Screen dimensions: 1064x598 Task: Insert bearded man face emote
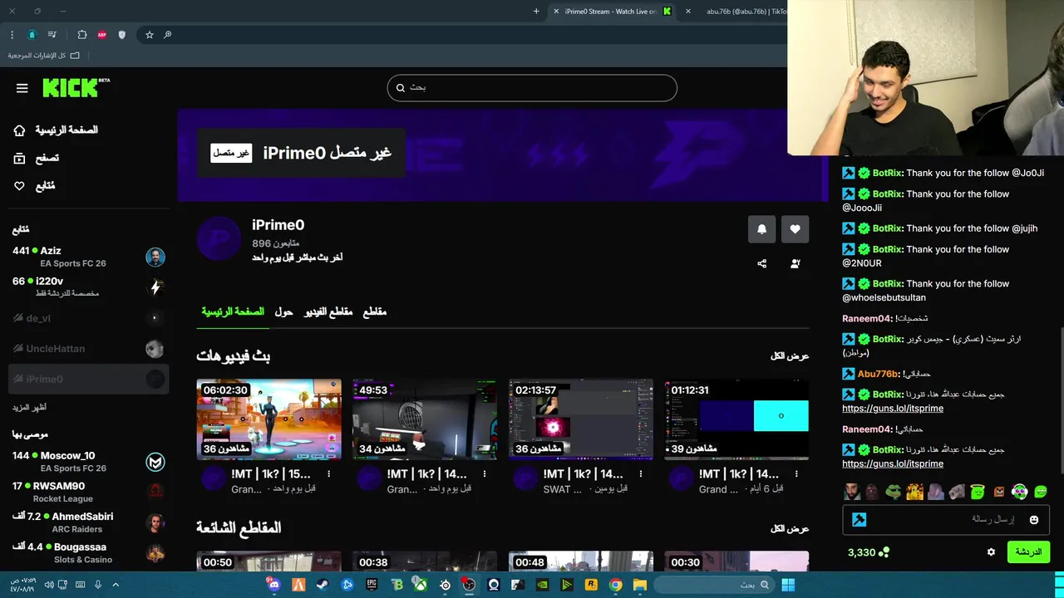(x=852, y=492)
